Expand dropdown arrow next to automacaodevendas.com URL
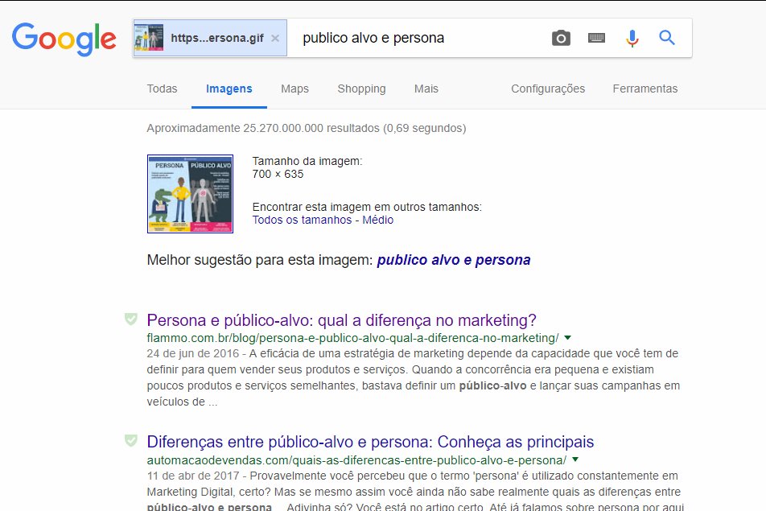Image resolution: width=766 pixels, height=511 pixels. pyautogui.click(x=575, y=460)
